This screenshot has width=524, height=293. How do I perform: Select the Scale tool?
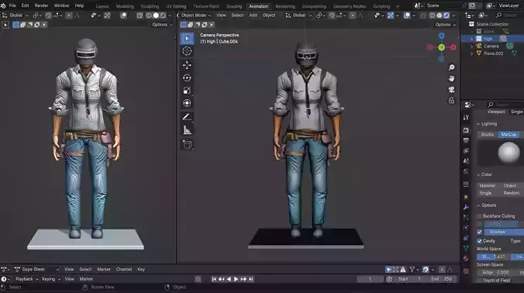(x=187, y=91)
